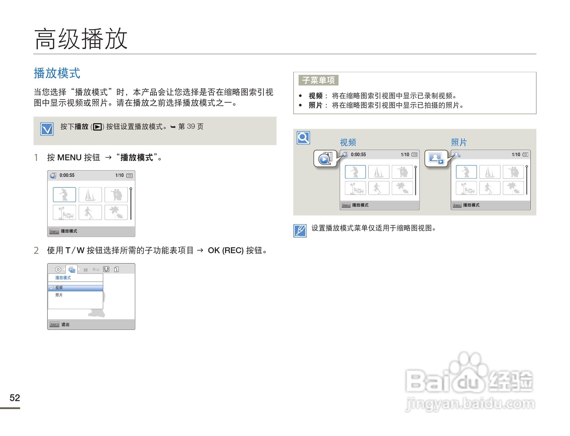This screenshot has height=436, width=570.
Task: Click the note pencil icon
Action: pyautogui.click(x=300, y=231)
